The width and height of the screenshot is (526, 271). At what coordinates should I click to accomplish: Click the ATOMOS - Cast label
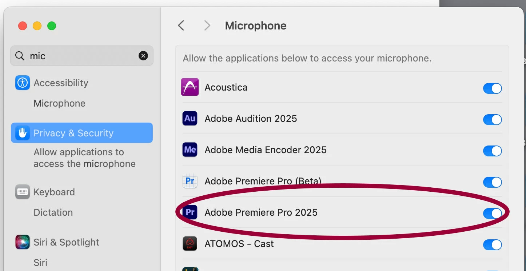coord(239,244)
